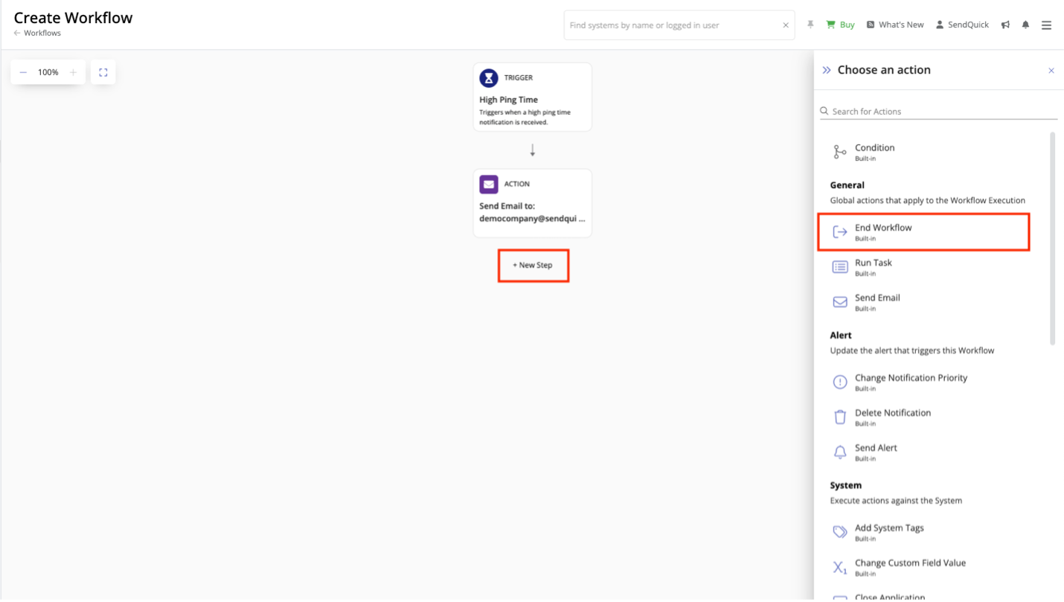Image resolution: width=1064 pixels, height=602 pixels.
Task: Click the Choose an action title
Action: [884, 70]
